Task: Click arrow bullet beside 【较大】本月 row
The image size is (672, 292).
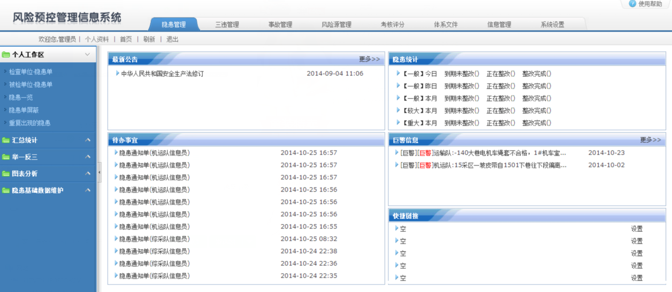Action: pyautogui.click(x=398, y=111)
